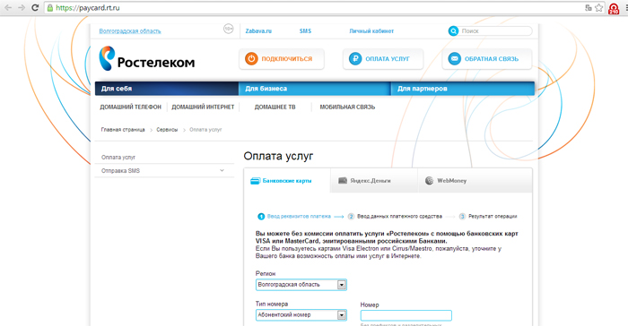Click the step 2 circle indicator
Viewport: 628px width, 326px height.
352,217
